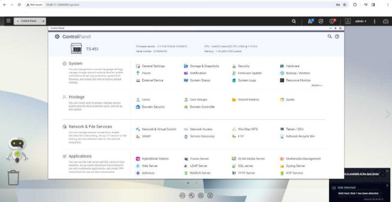The image size is (392, 202).
Task: Open System Status
Action: 197,80
